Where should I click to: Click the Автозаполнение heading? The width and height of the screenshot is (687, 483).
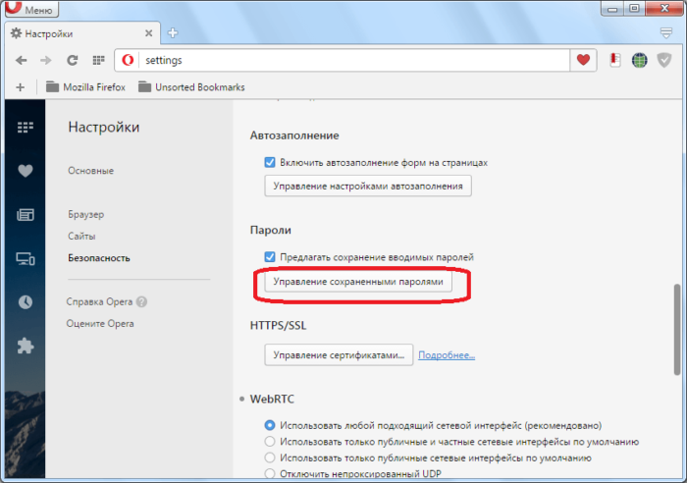pyautogui.click(x=294, y=135)
